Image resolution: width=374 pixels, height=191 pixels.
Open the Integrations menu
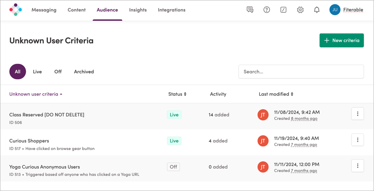[x=171, y=10]
